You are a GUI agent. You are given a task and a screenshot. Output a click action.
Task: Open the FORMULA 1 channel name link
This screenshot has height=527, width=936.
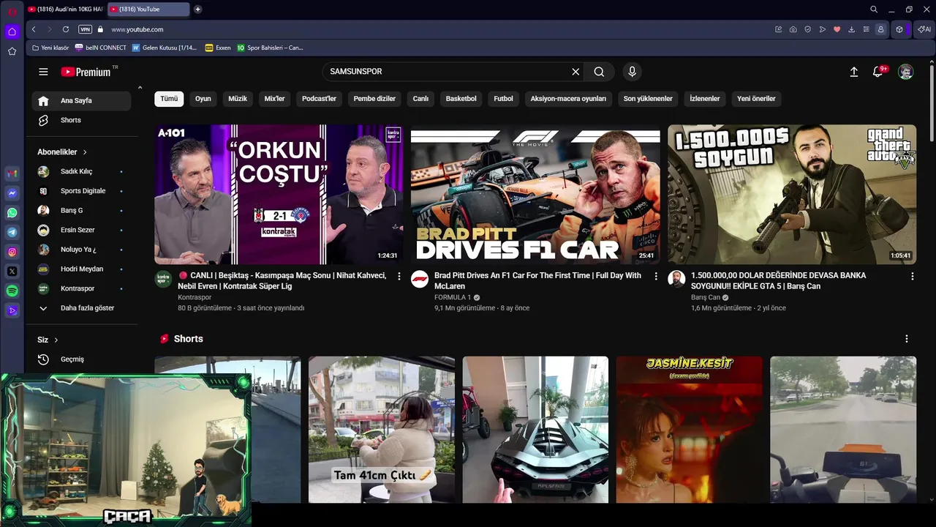click(x=453, y=298)
